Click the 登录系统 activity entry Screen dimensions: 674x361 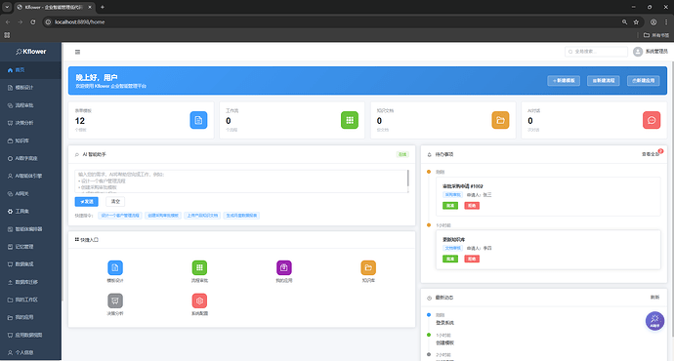coord(444,323)
